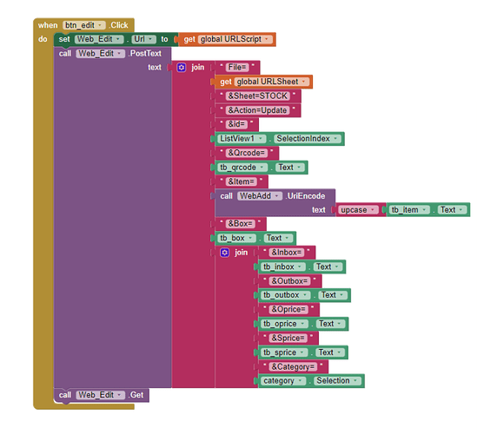Click the &Action=Update text string field
Screen dimensions: 477x434
pos(257,110)
